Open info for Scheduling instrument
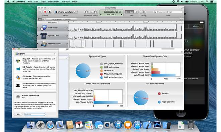The image size is (221, 132). point(67,28)
